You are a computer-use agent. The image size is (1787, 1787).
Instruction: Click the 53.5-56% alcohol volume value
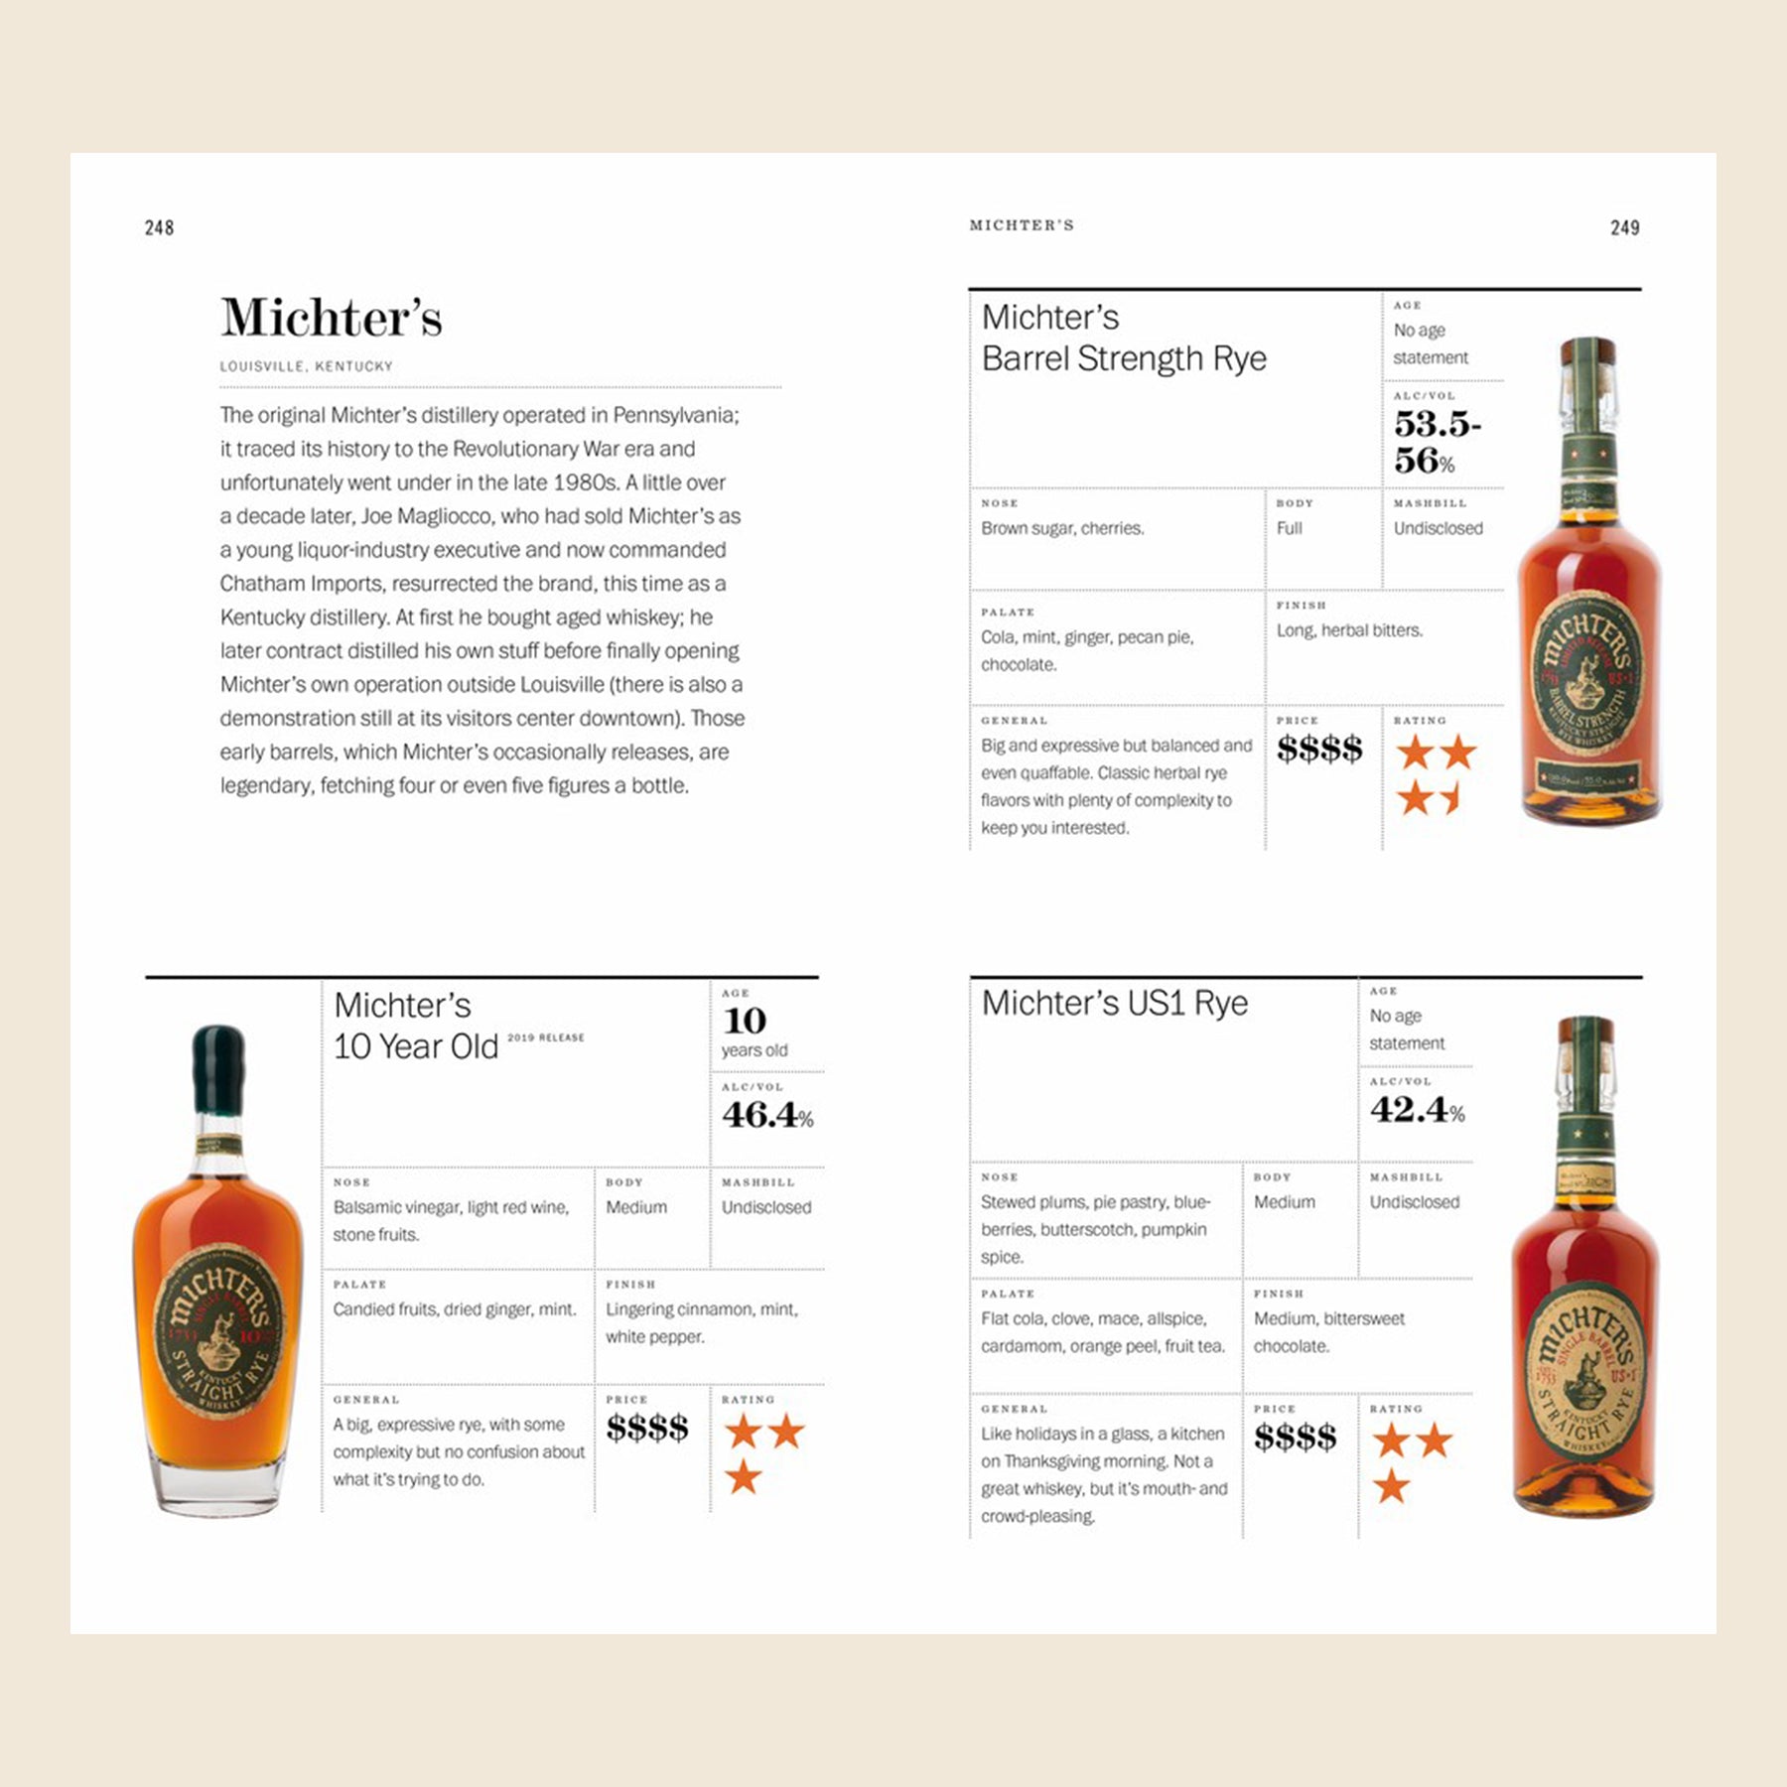pyautogui.click(x=1437, y=442)
